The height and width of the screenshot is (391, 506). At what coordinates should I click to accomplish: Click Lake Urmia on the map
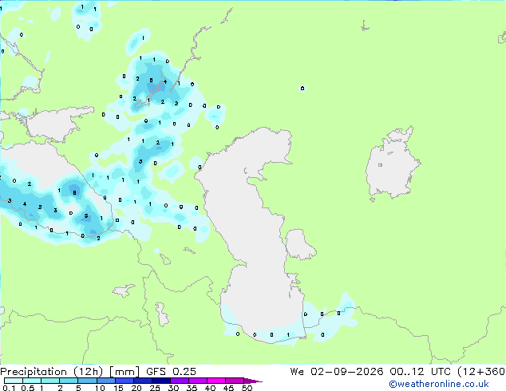pyautogui.click(x=162, y=314)
